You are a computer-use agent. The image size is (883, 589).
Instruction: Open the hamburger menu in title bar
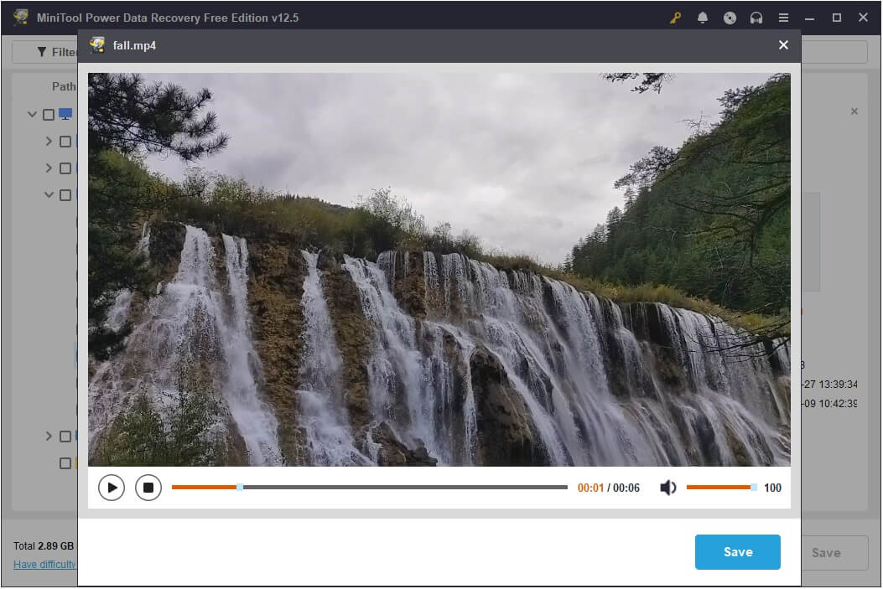[x=782, y=18]
